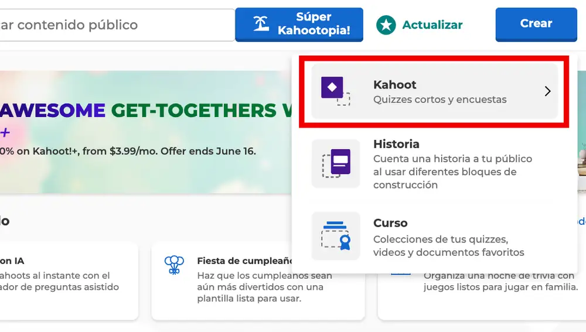586x332 pixels.
Task: Click the Historia slides icon
Action: pyautogui.click(x=336, y=163)
